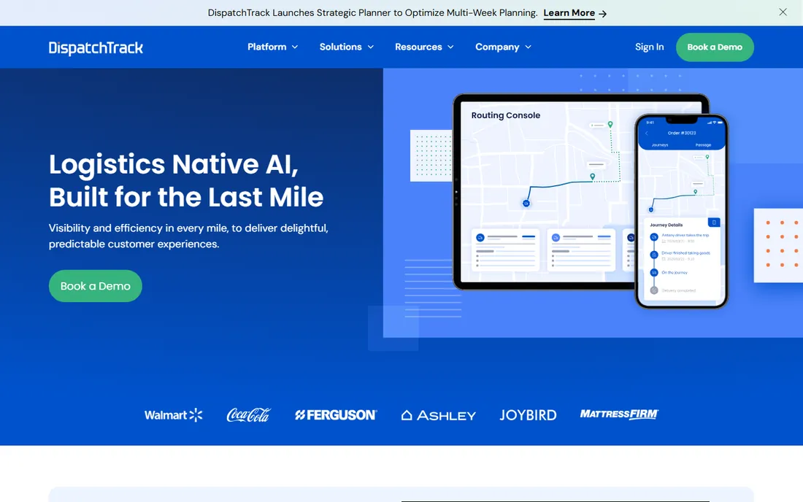Click the Walmart logo

click(174, 415)
